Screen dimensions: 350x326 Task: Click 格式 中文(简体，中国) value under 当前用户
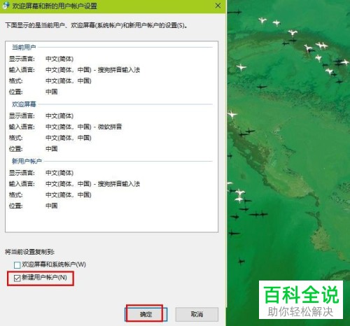click(x=69, y=80)
